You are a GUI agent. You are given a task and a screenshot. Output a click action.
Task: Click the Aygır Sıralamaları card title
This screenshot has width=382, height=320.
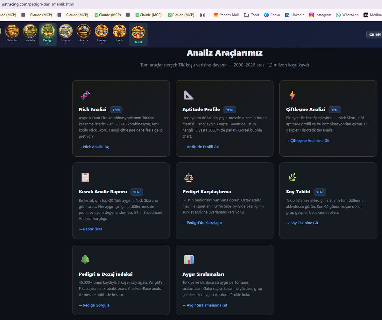[203, 274]
